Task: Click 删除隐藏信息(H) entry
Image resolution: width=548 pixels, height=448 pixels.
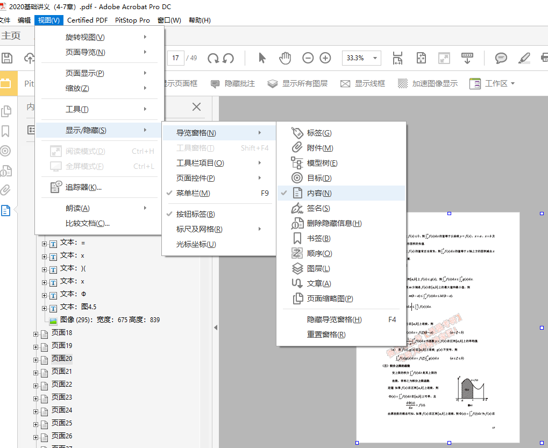Action: 341,223
